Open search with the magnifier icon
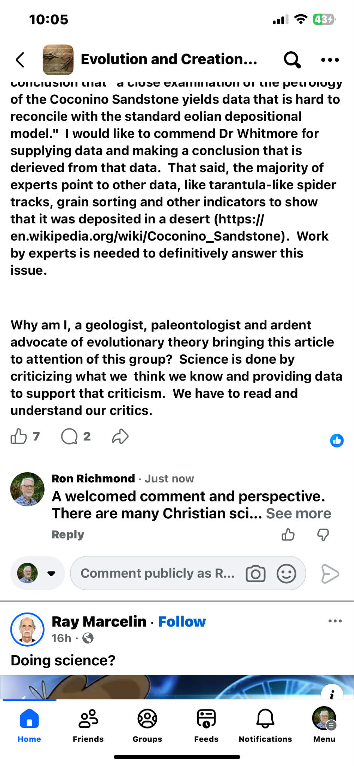 [292, 59]
